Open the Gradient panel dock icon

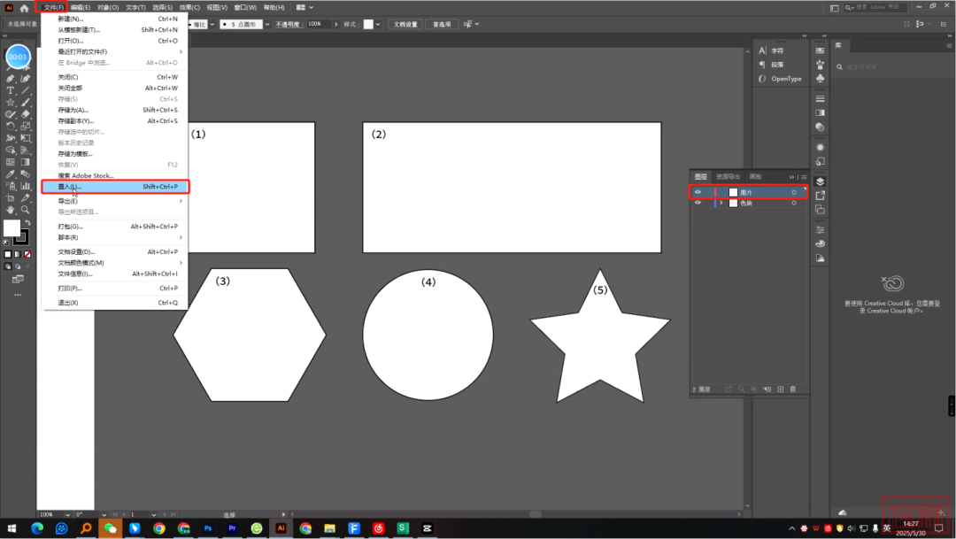coord(820,112)
